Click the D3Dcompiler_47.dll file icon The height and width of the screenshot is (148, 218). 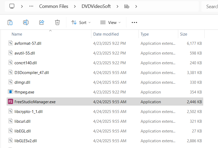(x=11, y=72)
